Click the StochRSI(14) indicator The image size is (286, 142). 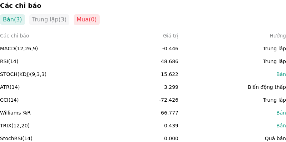[16, 138]
